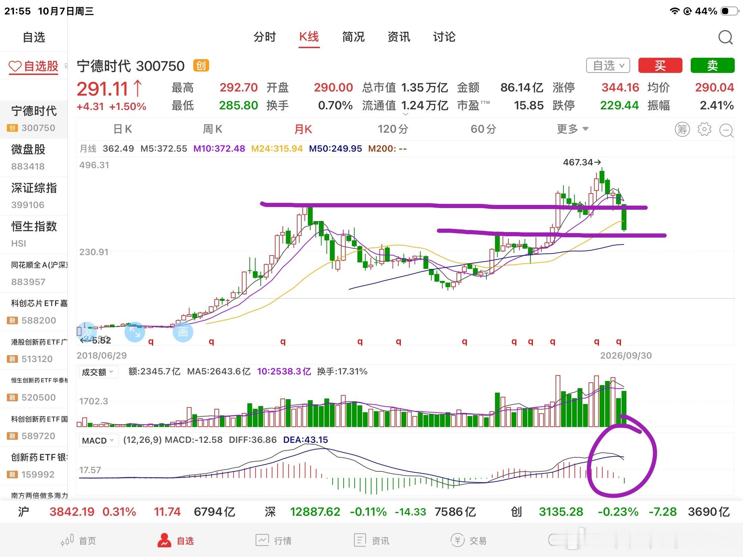Expand quote details chevron below 流通值

coord(406,114)
